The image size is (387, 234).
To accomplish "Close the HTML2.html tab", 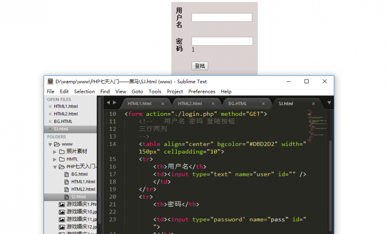I will pyautogui.click(x=213, y=104).
